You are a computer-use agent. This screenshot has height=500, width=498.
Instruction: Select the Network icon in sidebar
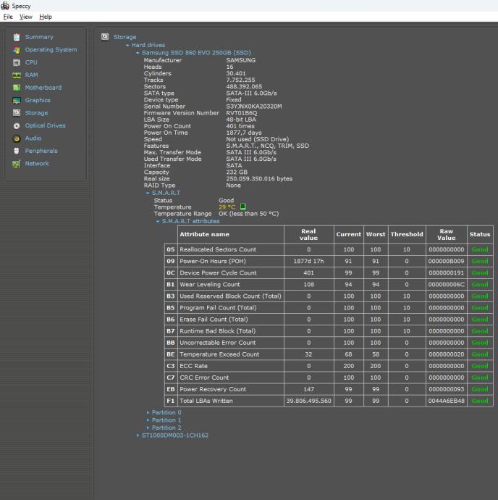click(17, 164)
